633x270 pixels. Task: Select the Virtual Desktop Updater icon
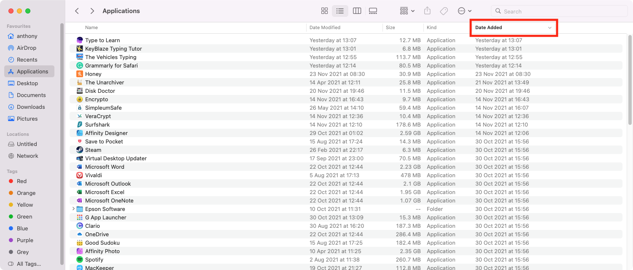(80, 158)
